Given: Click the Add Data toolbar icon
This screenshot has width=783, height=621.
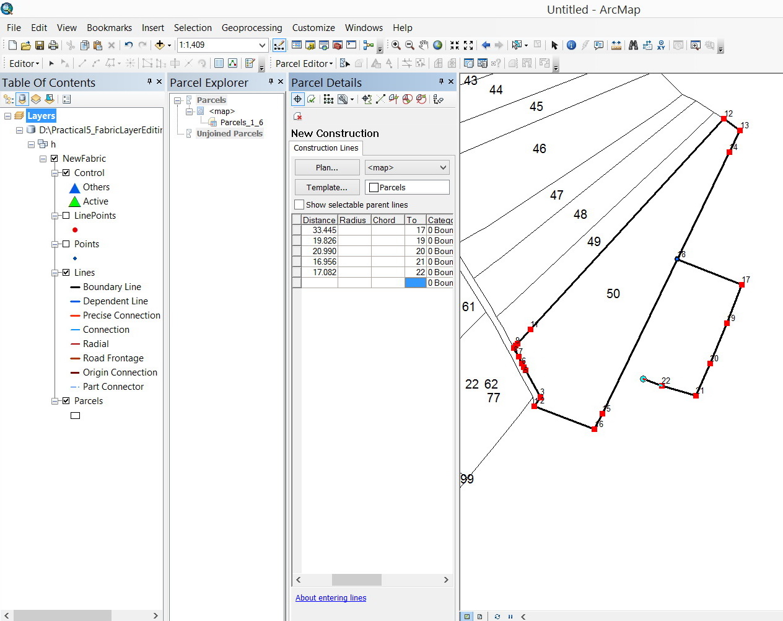Looking at the screenshot, I should pos(160,45).
